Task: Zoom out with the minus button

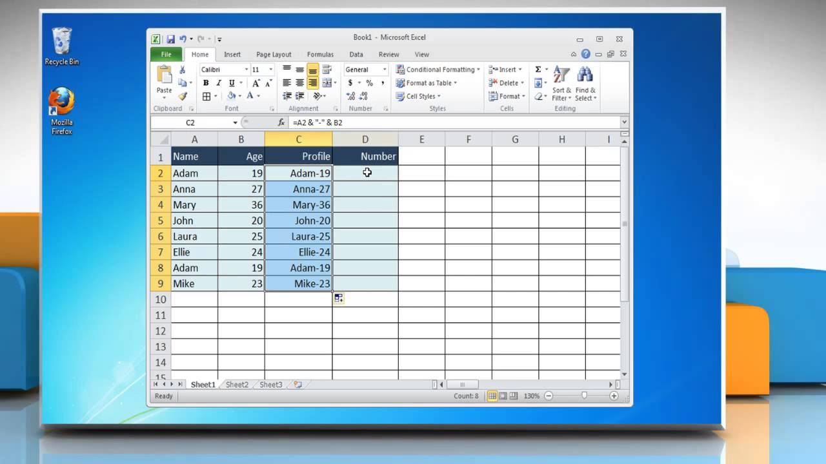Action: click(547, 396)
